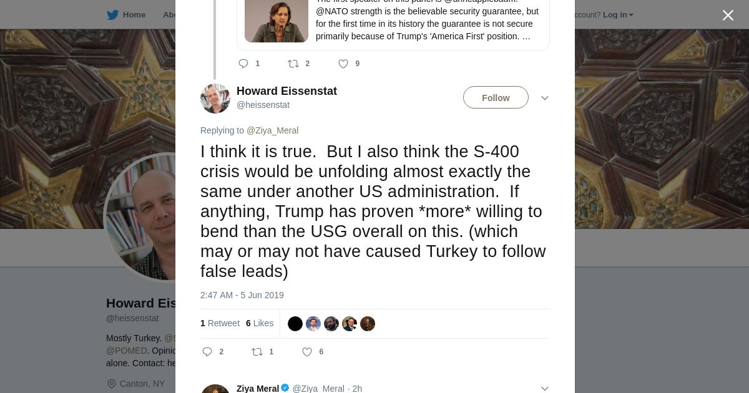Click the Anne Applebaum photo thumbnail
Viewport: 749px width, 393px height.
277,21
